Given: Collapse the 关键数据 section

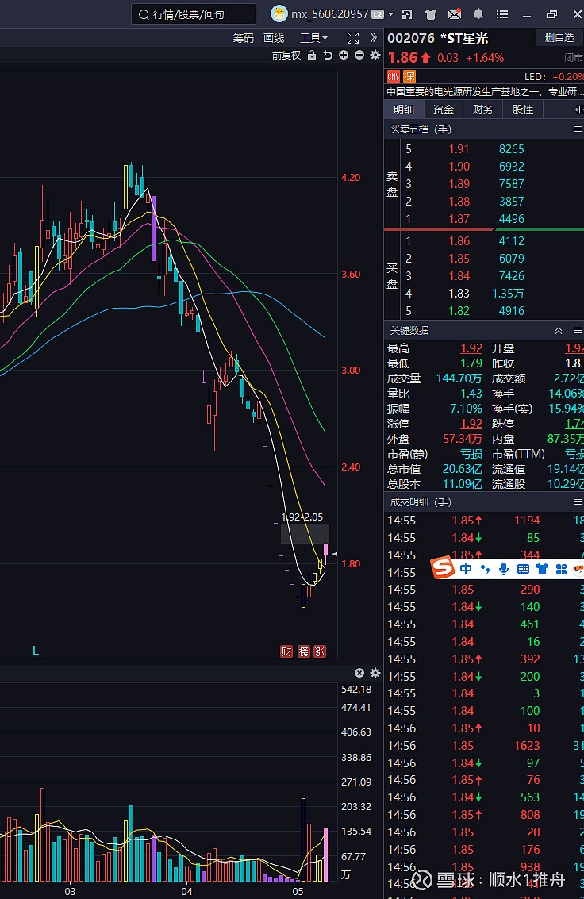Looking at the screenshot, I should pyautogui.click(x=558, y=331).
